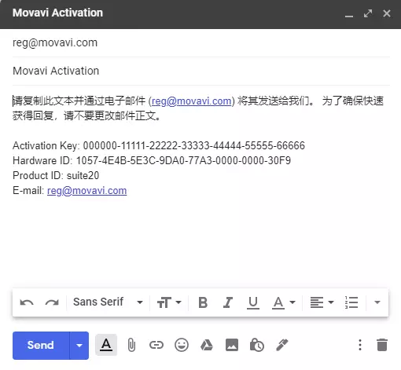Viewport: 401px width, 370px height.
Task: Insert photo with the image icon
Action: pyautogui.click(x=232, y=345)
